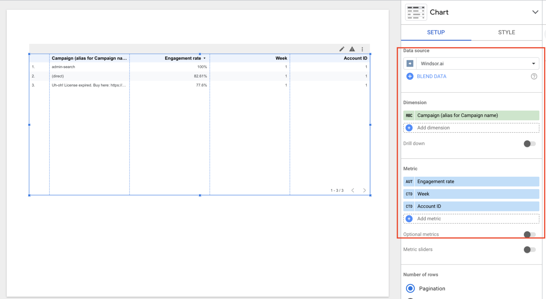Switch to the SETUP tab
This screenshot has width=546, height=299.
(x=436, y=32)
